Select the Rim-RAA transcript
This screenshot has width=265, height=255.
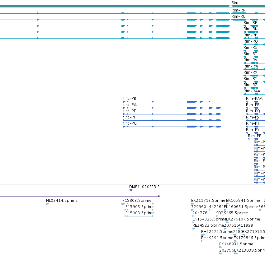(252, 91)
